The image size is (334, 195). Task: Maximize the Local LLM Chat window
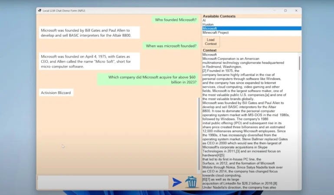point(285,10)
